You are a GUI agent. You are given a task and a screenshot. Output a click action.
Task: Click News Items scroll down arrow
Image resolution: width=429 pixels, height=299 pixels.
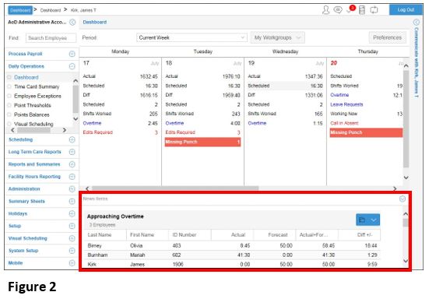(406, 261)
